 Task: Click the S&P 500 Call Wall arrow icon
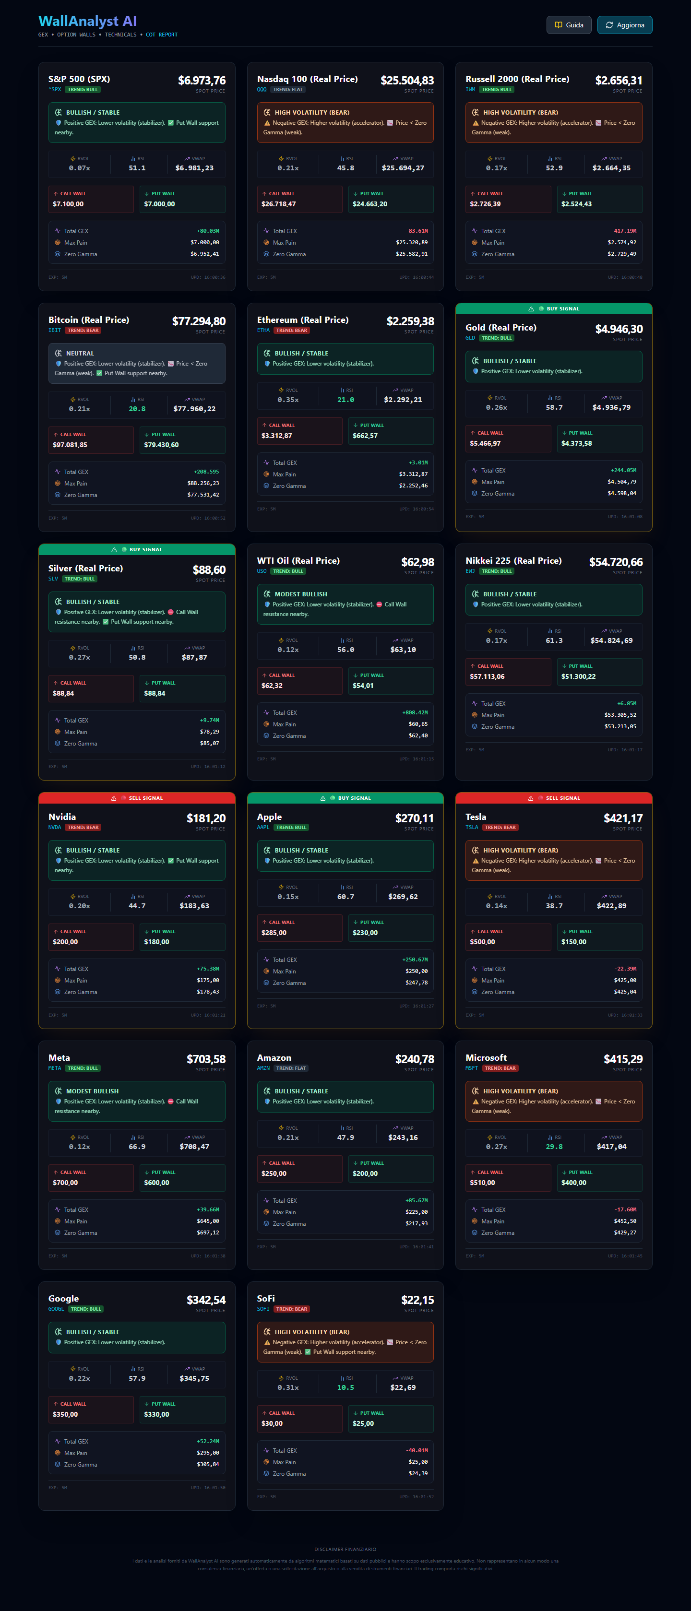56,194
